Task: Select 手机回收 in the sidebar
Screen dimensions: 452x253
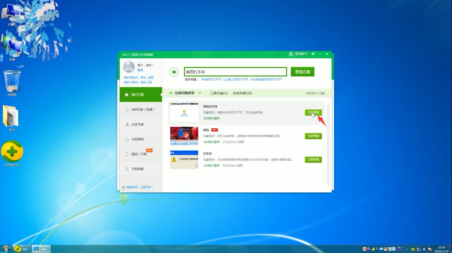Action: tap(141, 169)
